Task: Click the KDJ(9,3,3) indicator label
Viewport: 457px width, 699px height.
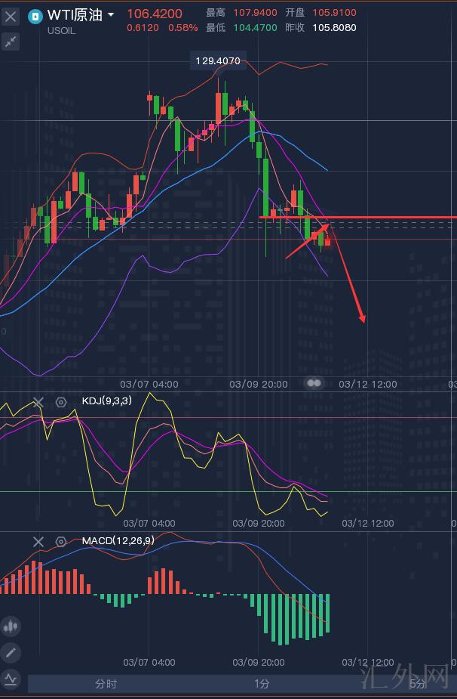Action: pyautogui.click(x=107, y=401)
